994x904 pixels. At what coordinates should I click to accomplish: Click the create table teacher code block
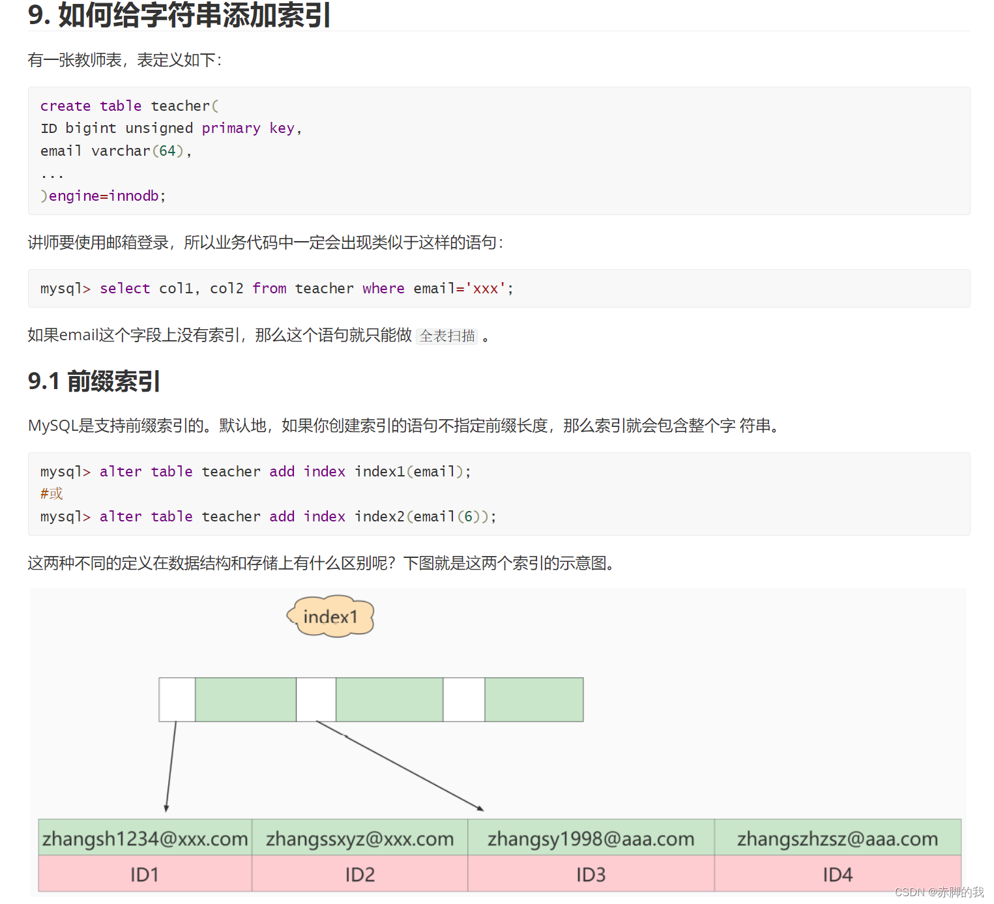(261, 151)
